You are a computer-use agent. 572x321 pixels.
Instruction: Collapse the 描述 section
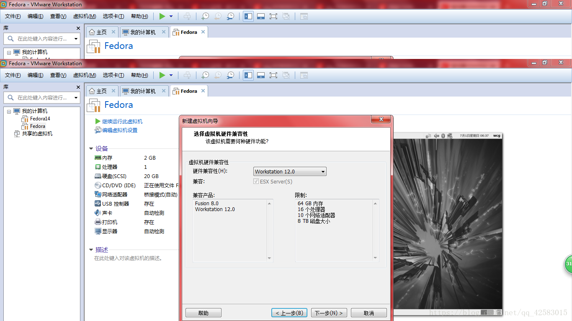click(91, 250)
